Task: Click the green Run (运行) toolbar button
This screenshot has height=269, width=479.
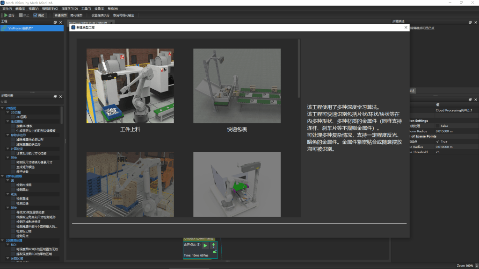Action: (x=9, y=15)
